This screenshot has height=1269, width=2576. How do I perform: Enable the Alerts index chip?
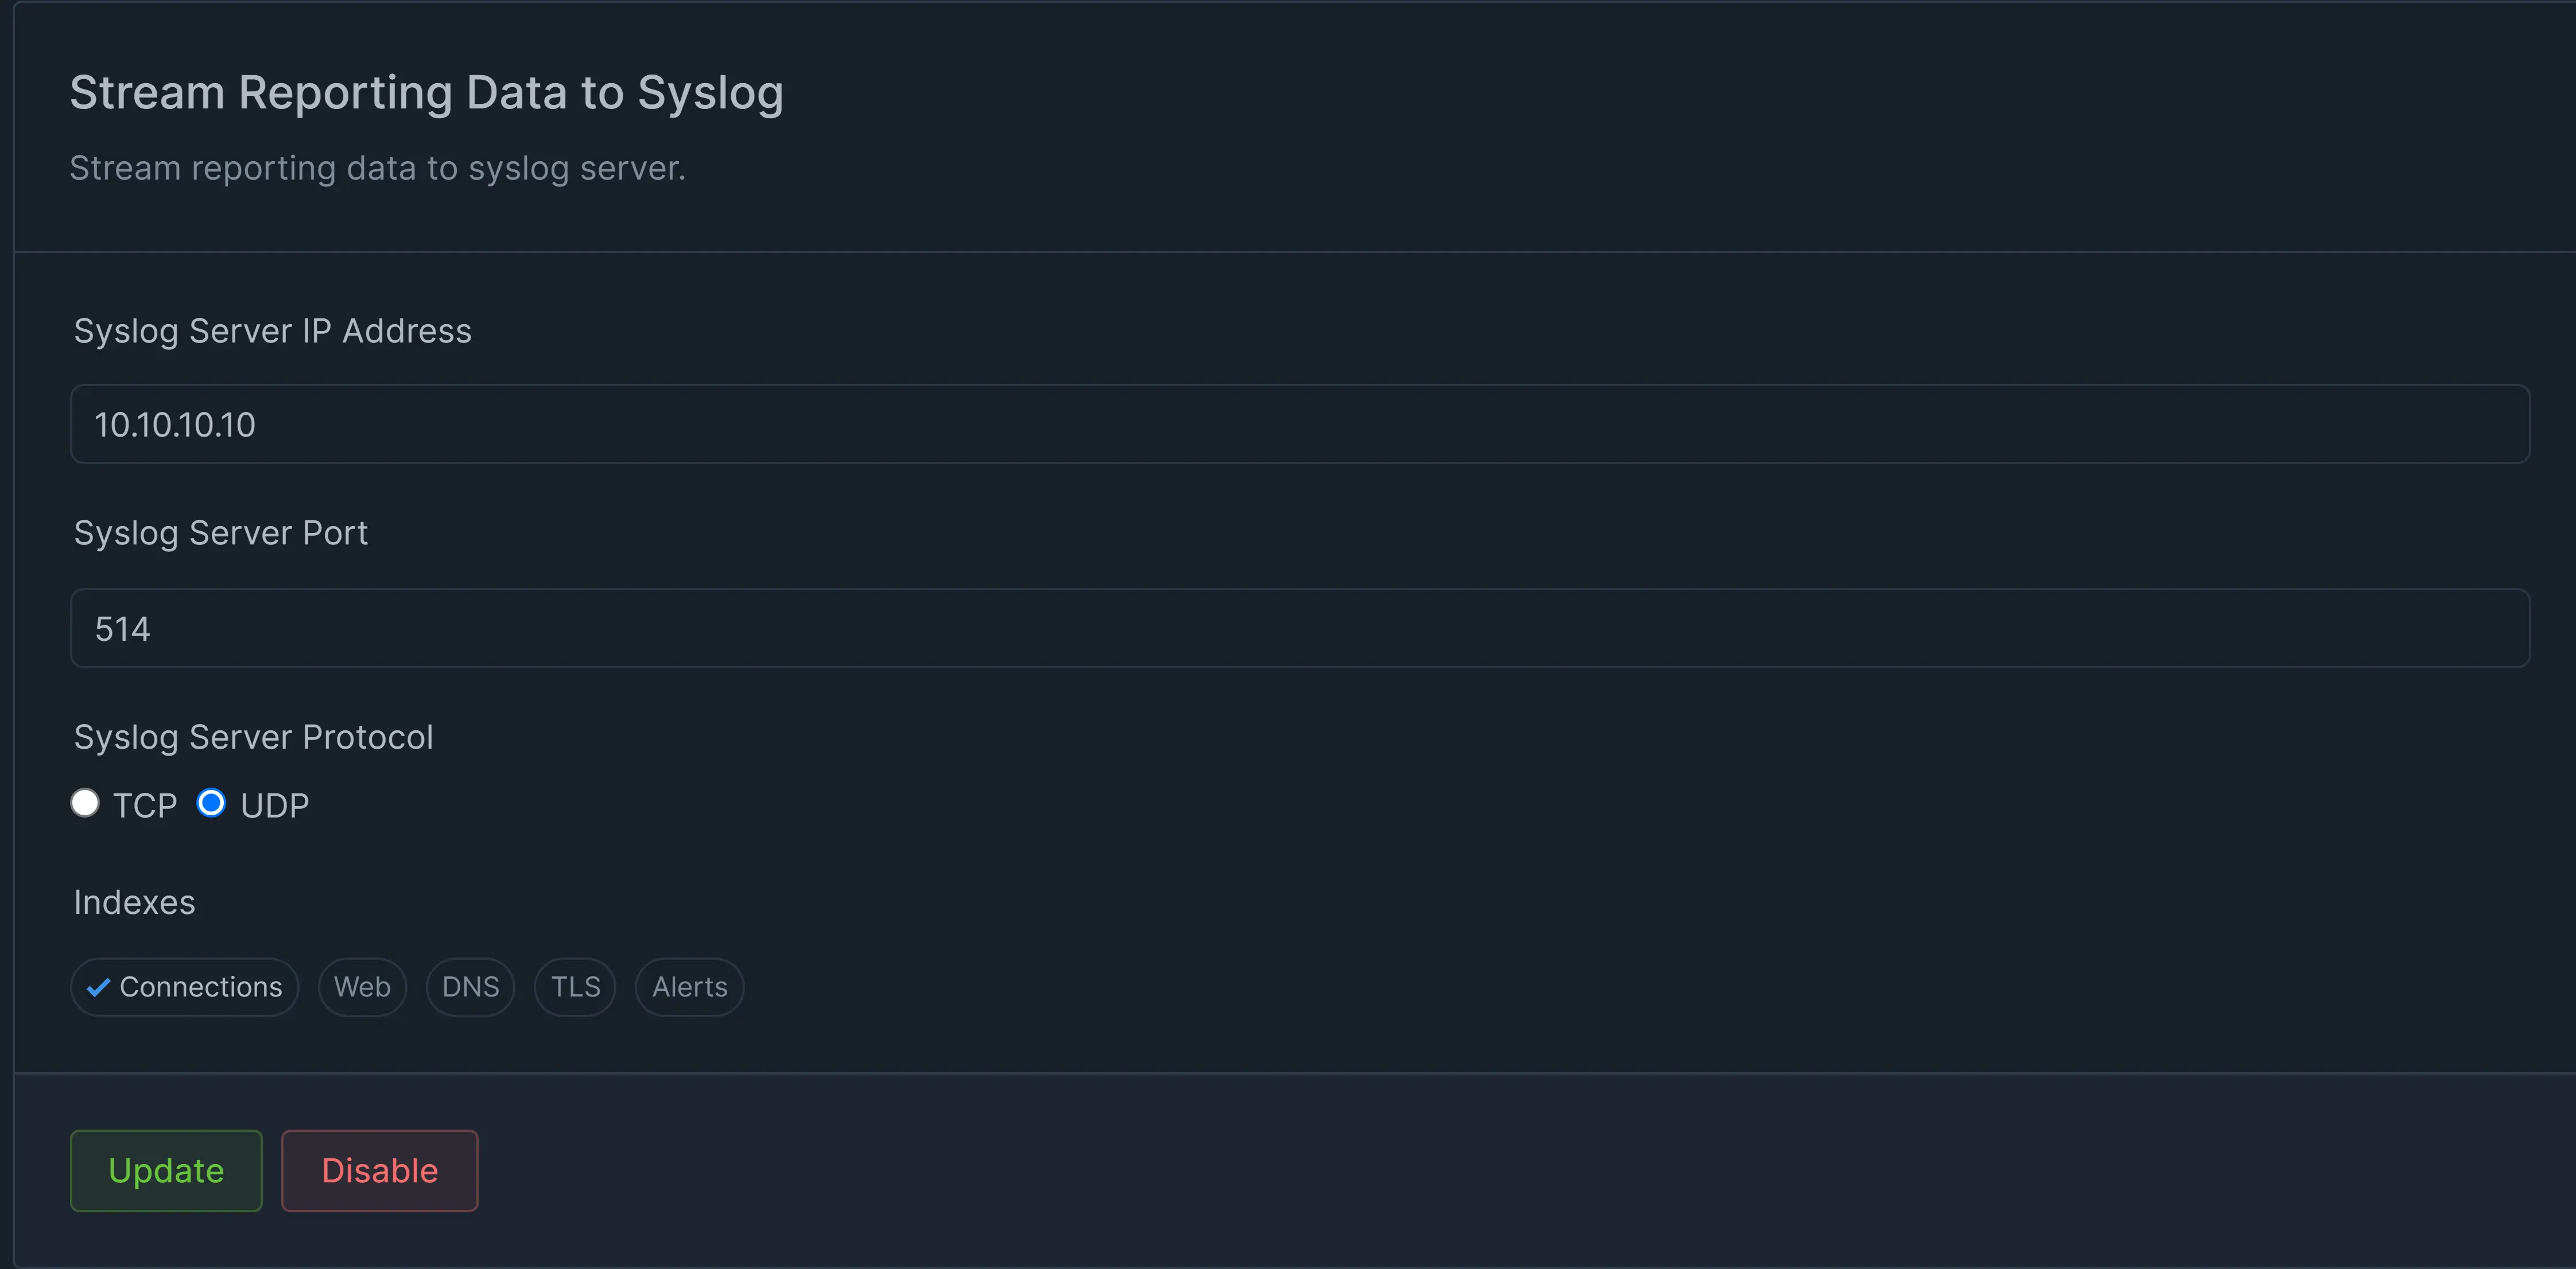point(689,987)
